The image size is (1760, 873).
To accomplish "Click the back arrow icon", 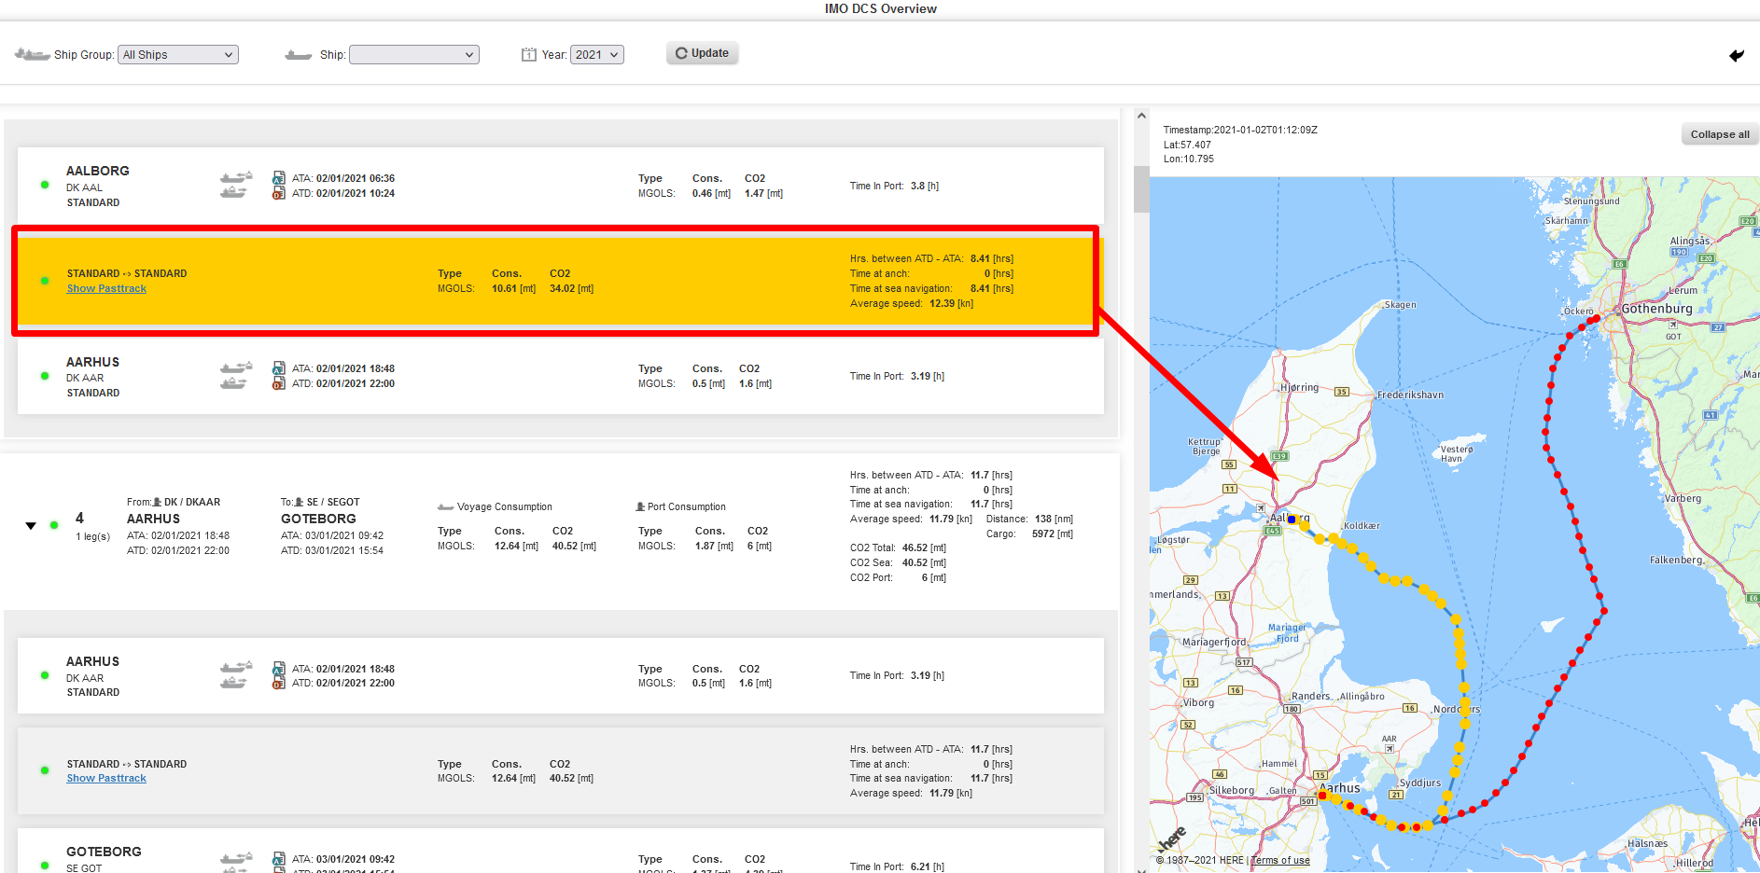I will pyautogui.click(x=1736, y=56).
